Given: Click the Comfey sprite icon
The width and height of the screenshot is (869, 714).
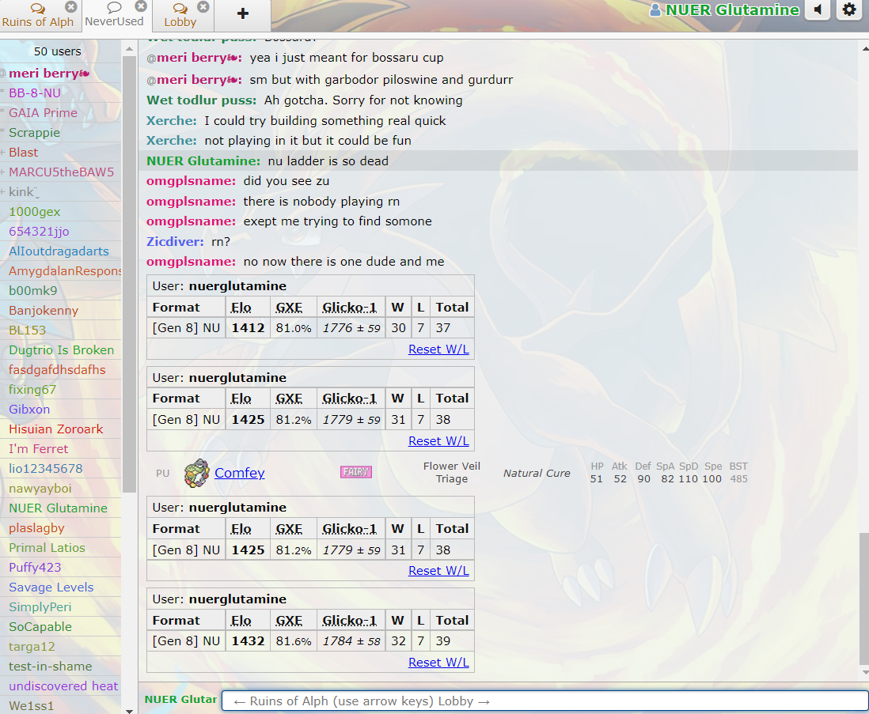Looking at the screenshot, I should pyautogui.click(x=197, y=473).
